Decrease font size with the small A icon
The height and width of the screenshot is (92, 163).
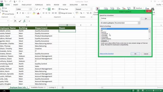click(40, 9)
